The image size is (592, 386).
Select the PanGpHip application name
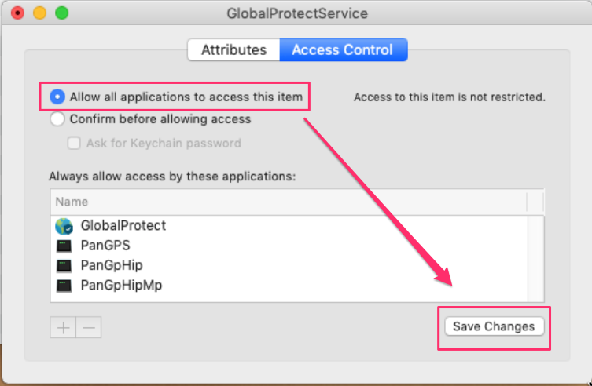[112, 265]
